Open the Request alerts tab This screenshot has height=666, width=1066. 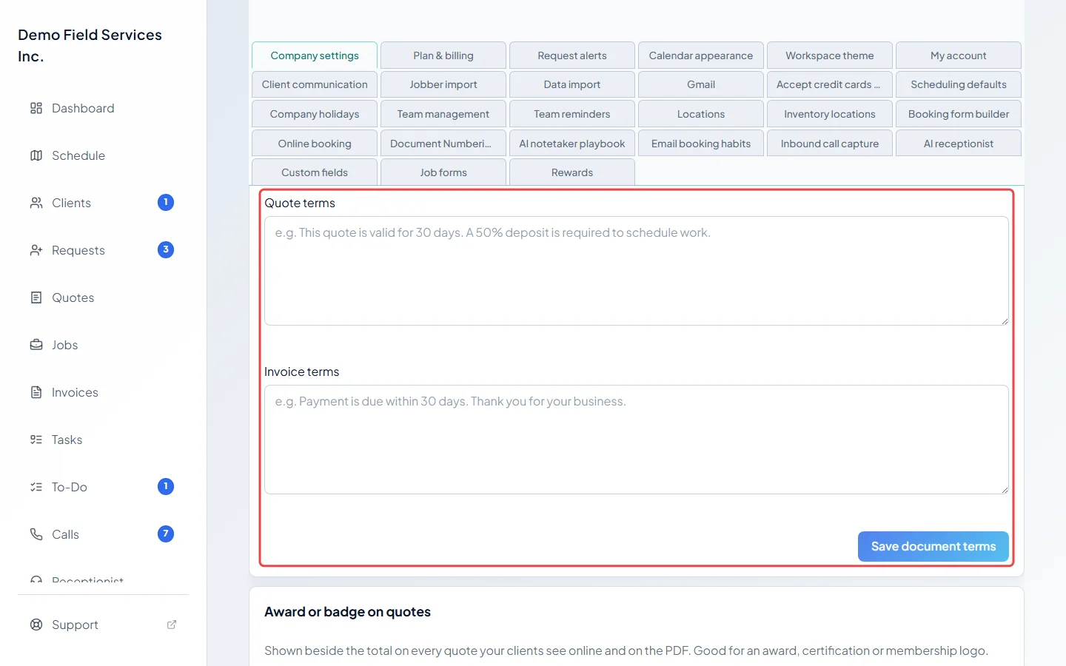coord(572,55)
